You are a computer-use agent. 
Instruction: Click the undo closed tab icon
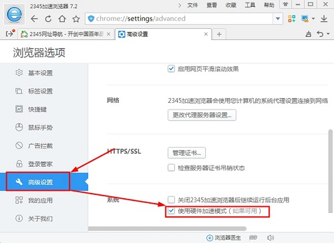click(320, 34)
